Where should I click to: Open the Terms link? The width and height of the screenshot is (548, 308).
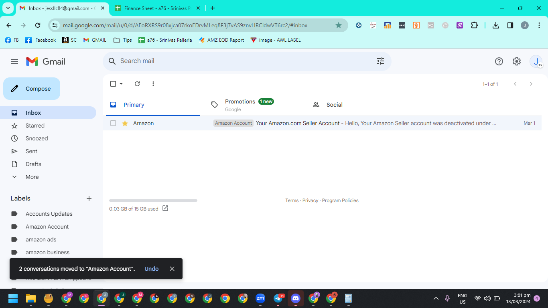tap(292, 201)
